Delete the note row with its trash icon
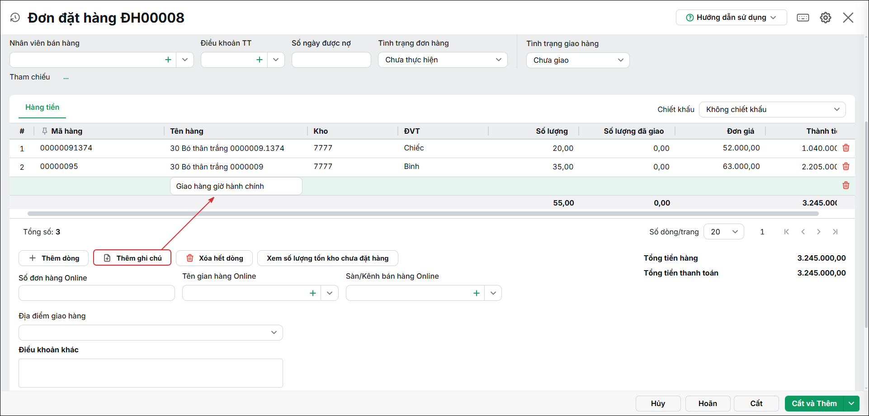The height and width of the screenshot is (416, 869). click(x=846, y=186)
